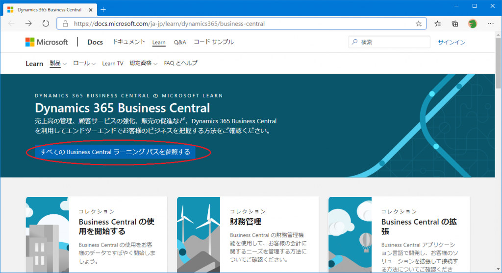This screenshot has width=502, height=273.
Task: Click the browser forward arrow
Action: click(x=28, y=23)
